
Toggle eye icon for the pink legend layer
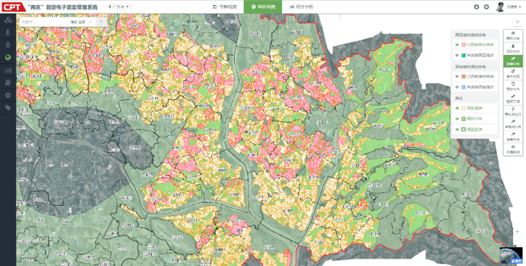(457, 44)
